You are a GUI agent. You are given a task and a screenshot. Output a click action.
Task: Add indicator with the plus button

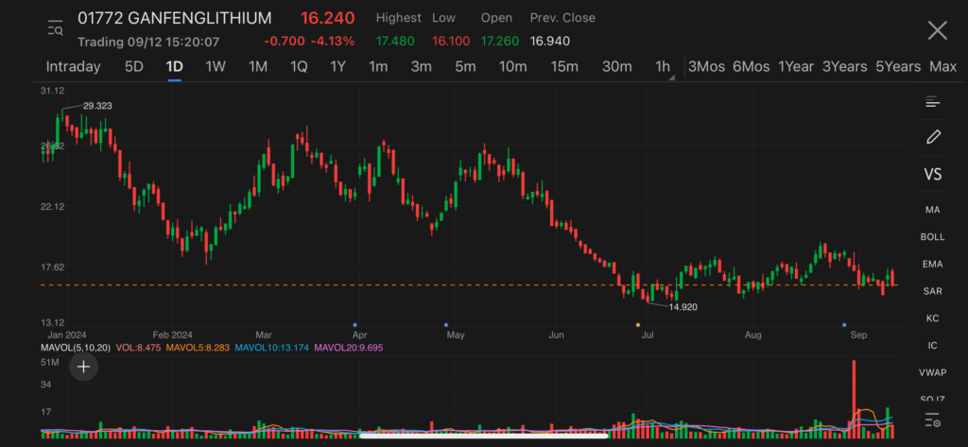83,368
